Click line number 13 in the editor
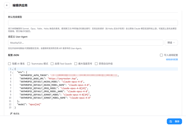This screenshot has height=127, width=186. tap(10, 107)
